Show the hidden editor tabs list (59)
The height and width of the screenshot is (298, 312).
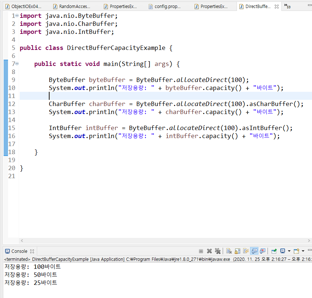(x=287, y=6)
